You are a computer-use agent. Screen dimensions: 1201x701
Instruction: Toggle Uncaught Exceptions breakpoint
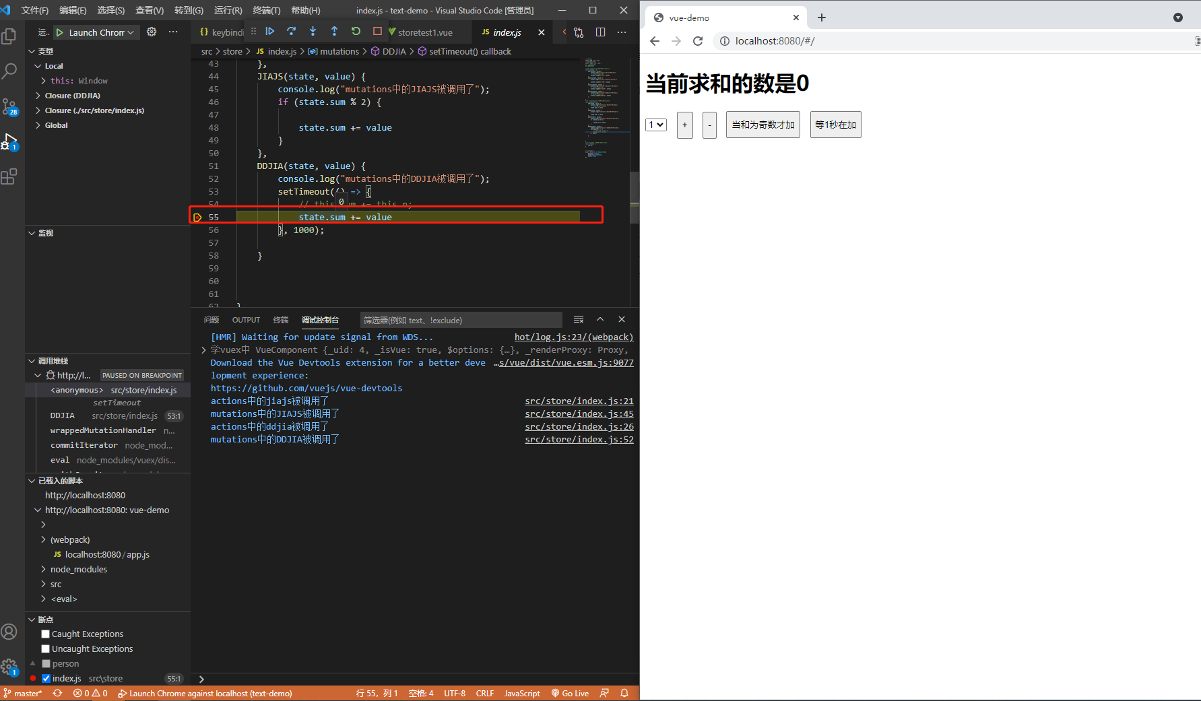[x=46, y=648]
